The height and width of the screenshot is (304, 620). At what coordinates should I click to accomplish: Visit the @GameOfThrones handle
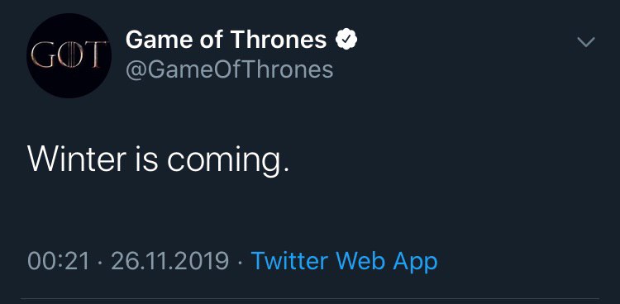(x=229, y=69)
